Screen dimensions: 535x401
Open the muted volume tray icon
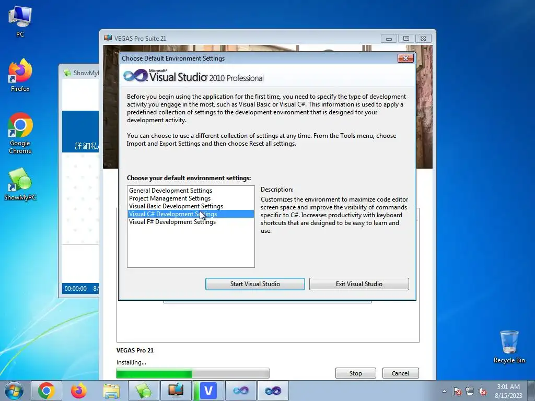pyautogui.click(x=482, y=391)
